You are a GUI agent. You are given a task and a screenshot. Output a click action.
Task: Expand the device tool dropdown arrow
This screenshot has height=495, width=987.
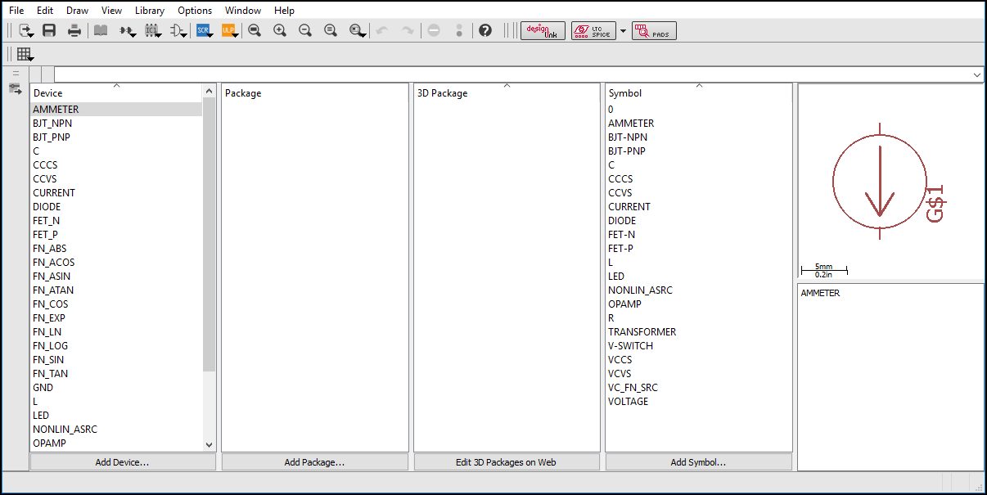click(x=133, y=35)
